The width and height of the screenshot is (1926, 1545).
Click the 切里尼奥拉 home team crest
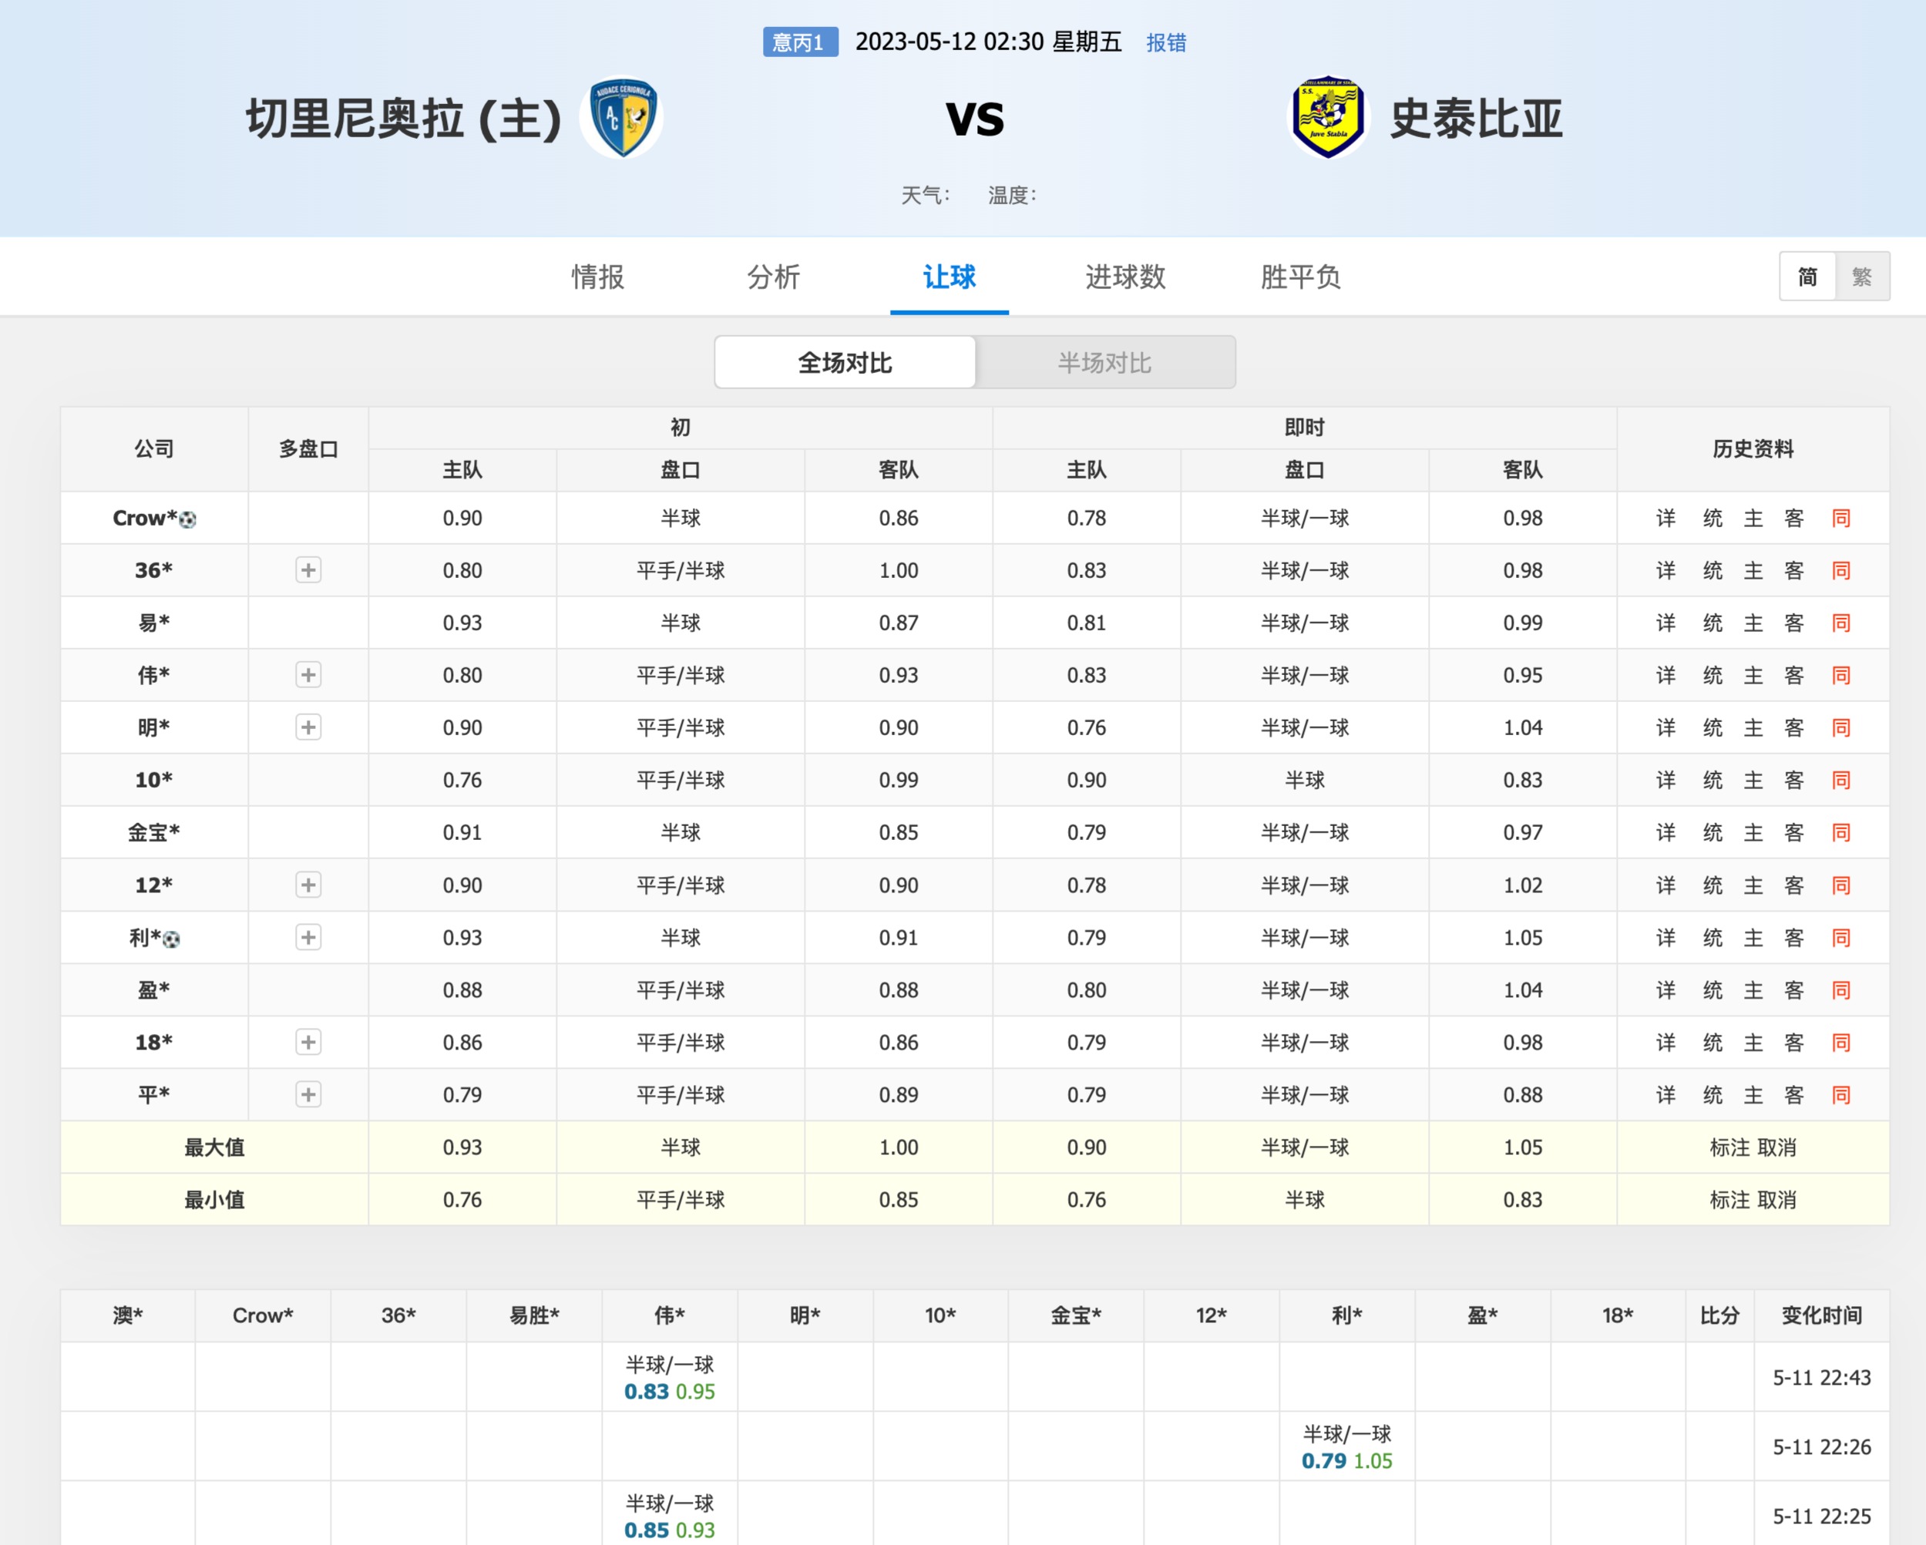[x=622, y=117]
